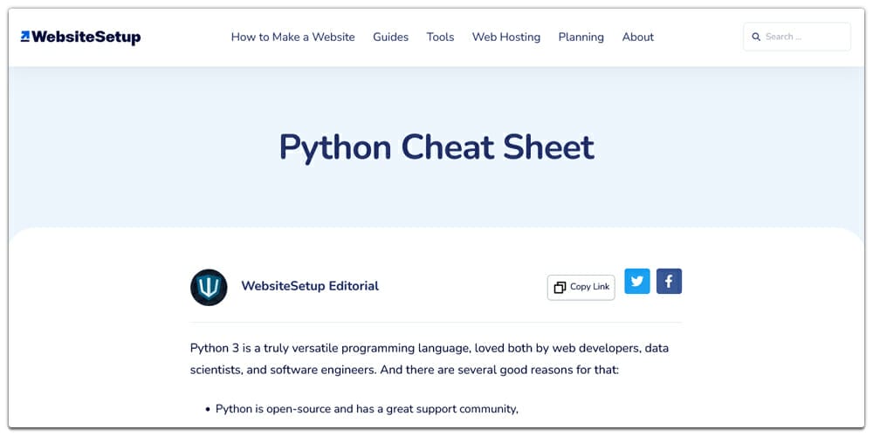Click the 'Python is open-source' bullet text

[x=367, y=409]
